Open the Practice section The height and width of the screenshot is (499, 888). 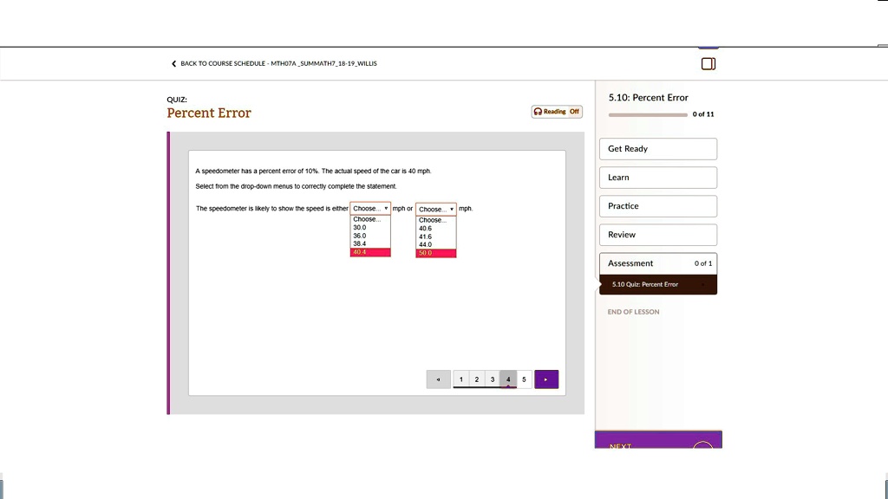[x=658, y=206]
